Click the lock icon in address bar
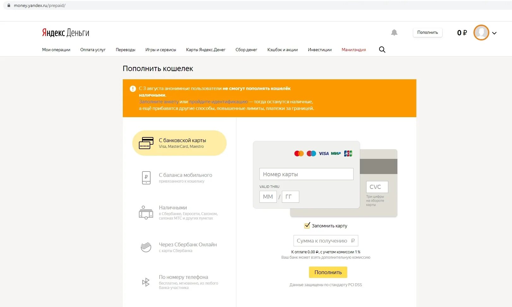The width and height of the screenshot is (512, 307). point(9,5)
